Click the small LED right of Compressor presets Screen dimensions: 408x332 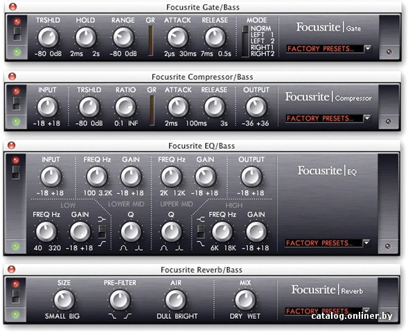(x=389, y=121)
